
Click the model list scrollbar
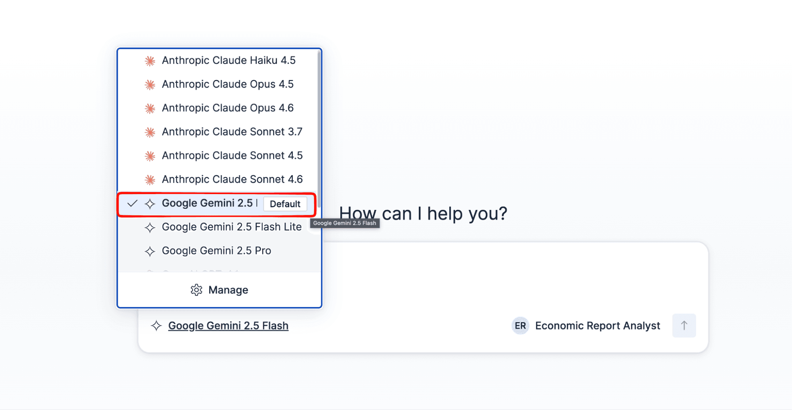coord(319,129)
